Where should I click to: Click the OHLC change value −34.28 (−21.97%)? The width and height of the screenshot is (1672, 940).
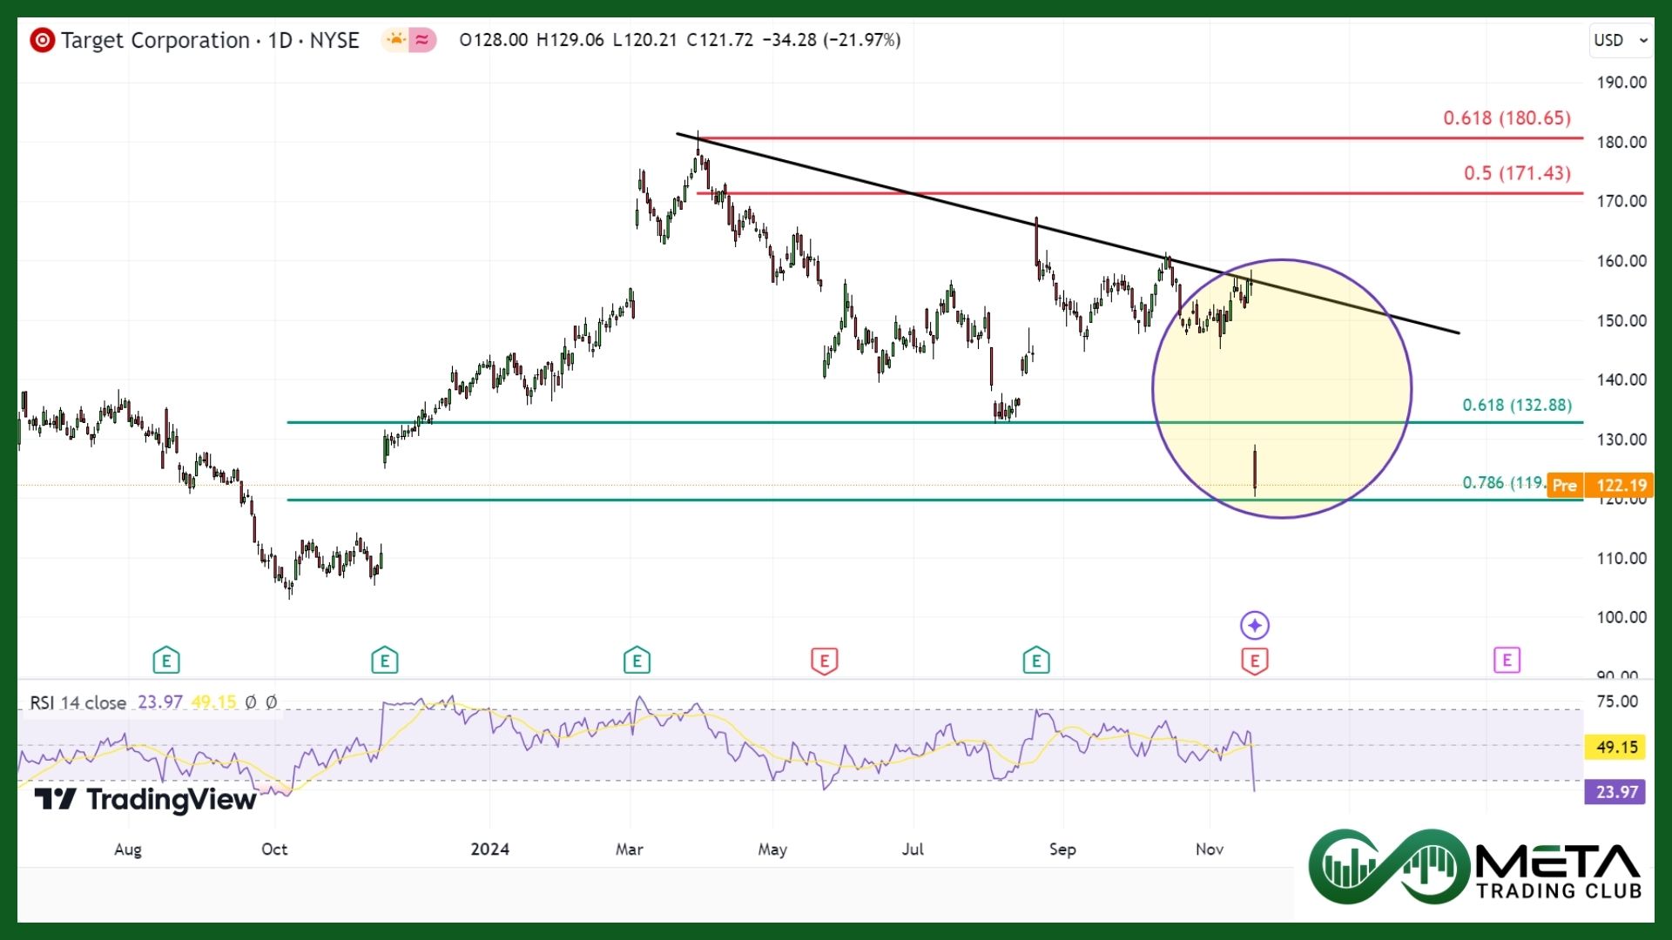click(832, 40)
